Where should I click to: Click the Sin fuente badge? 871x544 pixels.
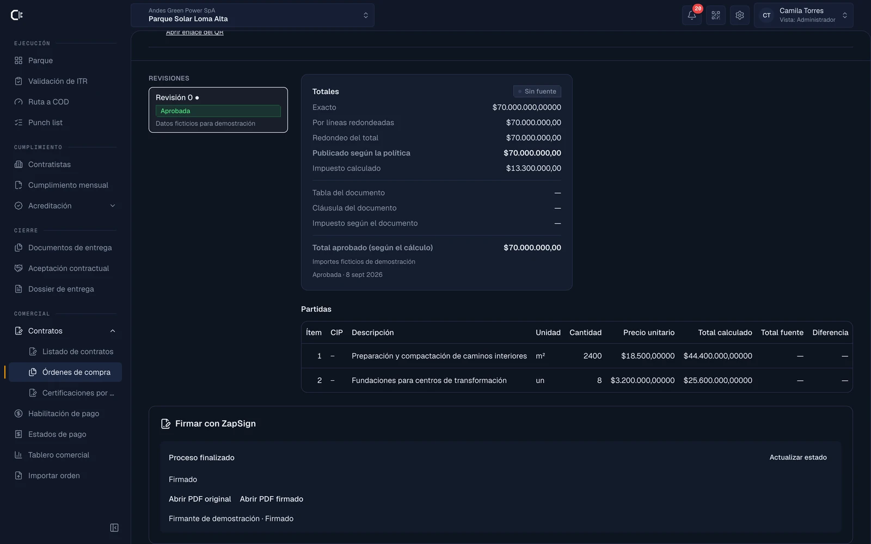click(537, 91)
